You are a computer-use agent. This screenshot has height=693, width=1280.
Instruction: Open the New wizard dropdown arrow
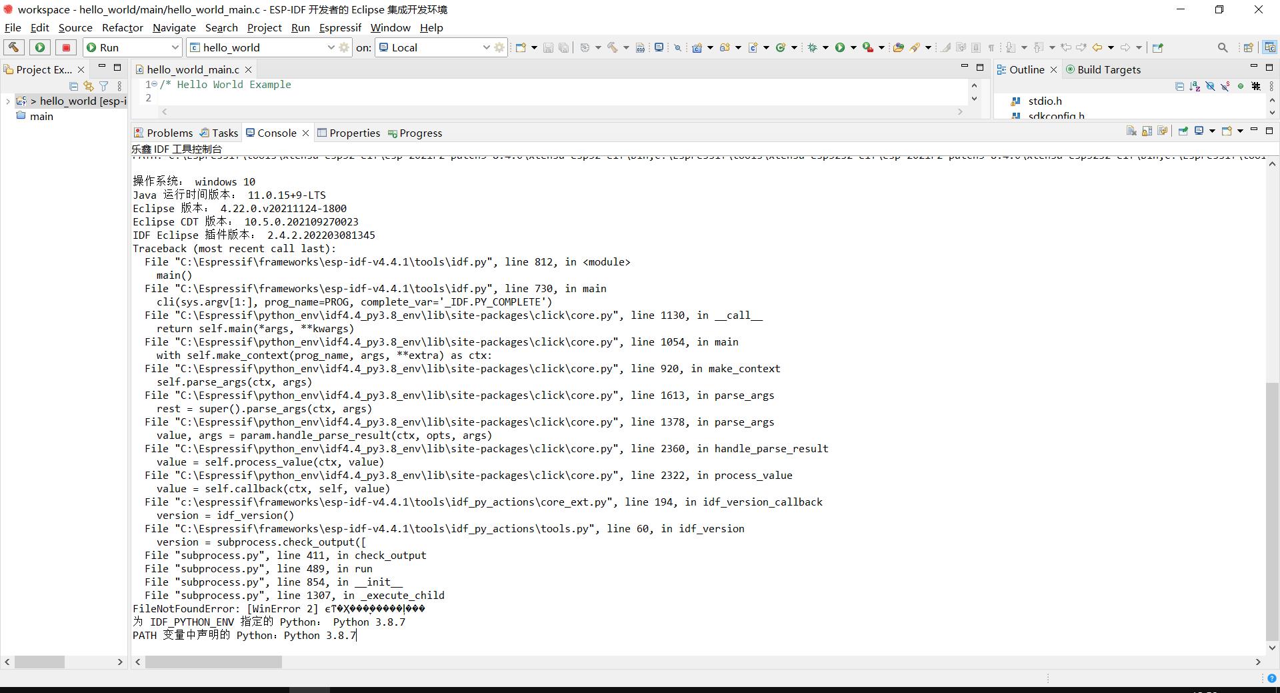click(534, 47)
